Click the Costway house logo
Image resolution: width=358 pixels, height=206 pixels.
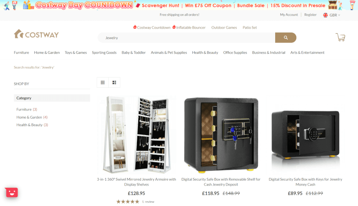(x=36, y=34)
